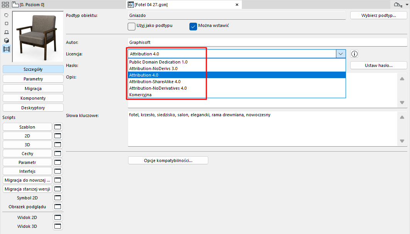Open the Interfejs script
The image size is (410, 234).
27,171
